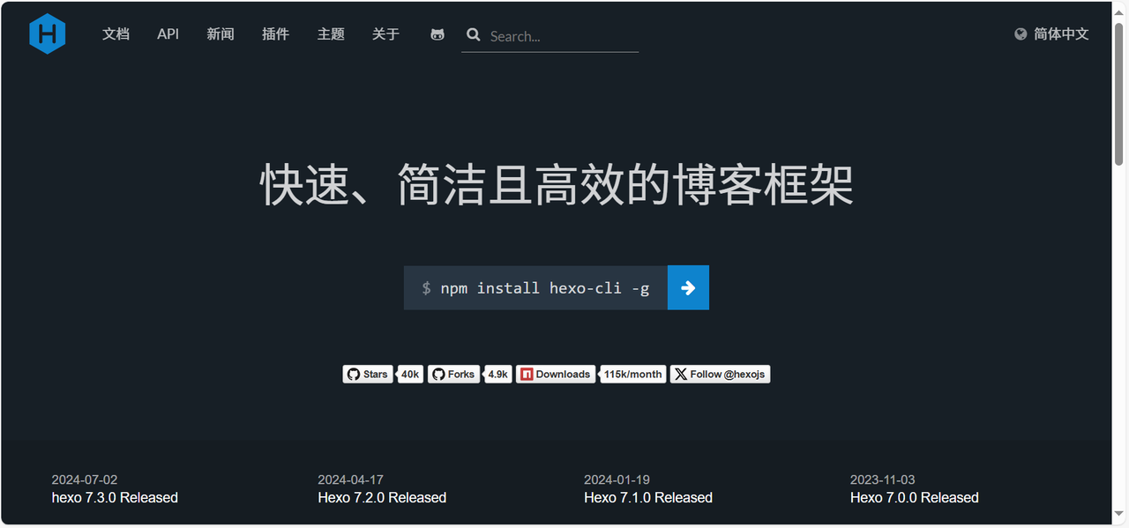The image size is (1129, 528).
Task: Open the Hexo 7.0.0 Released post
Action: pos(915,498)
